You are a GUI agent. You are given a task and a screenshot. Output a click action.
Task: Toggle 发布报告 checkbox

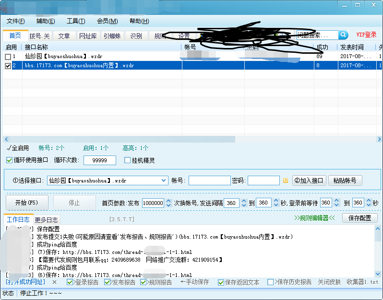click(x=107, y=282)
